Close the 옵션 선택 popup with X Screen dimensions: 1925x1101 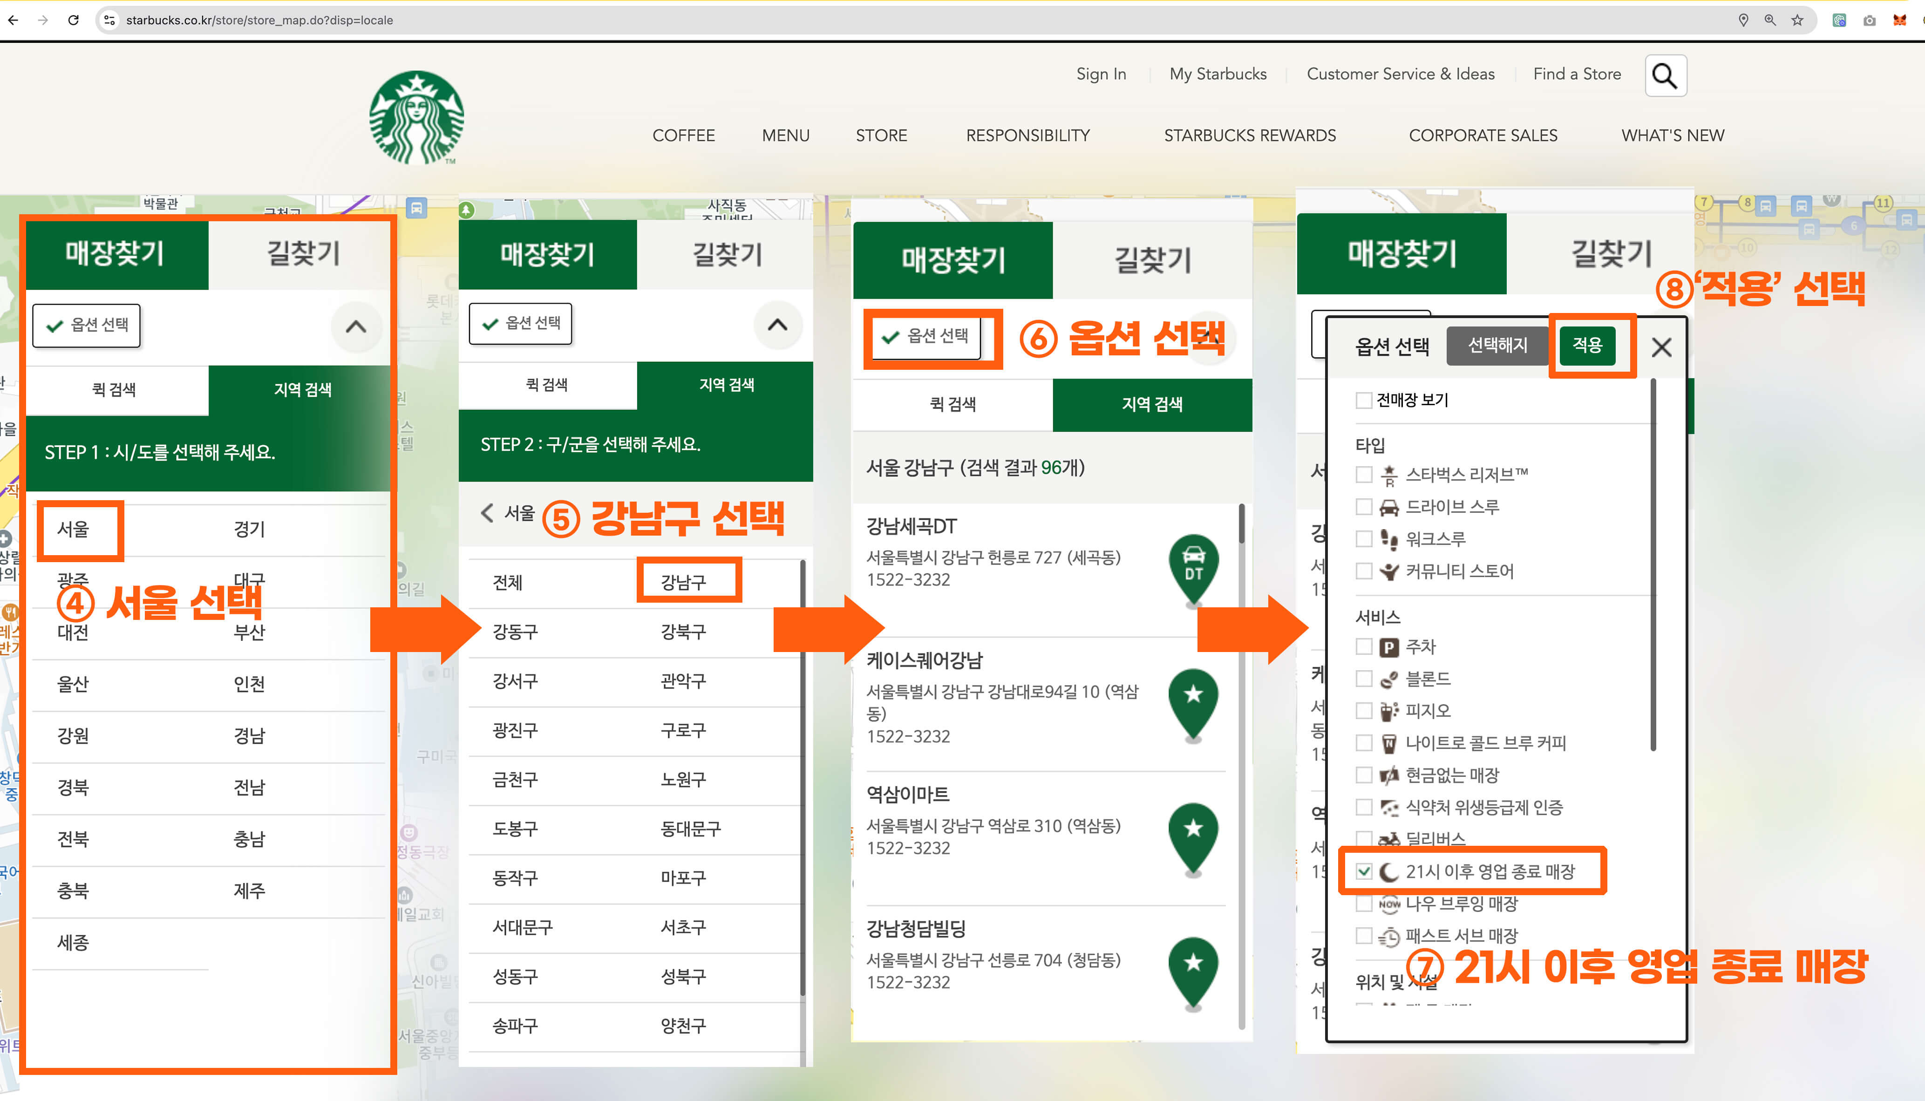coord(1661,347)
